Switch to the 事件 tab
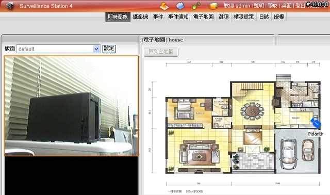 pyautogui.click(x=158, y=17)
